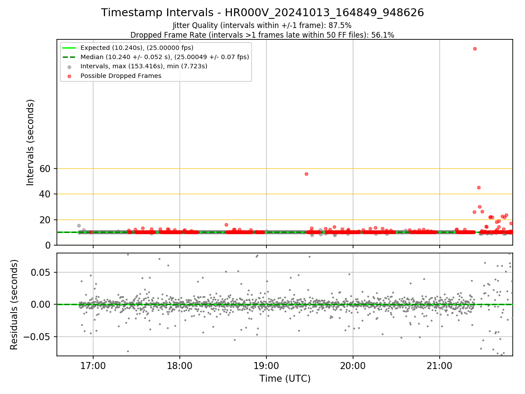Click the 'Intervals (seconds)' y-axis label
This screenshot has width=525, height=394.
coord(31,142)
